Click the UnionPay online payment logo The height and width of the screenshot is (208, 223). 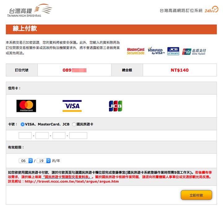[x=194, y=52]
